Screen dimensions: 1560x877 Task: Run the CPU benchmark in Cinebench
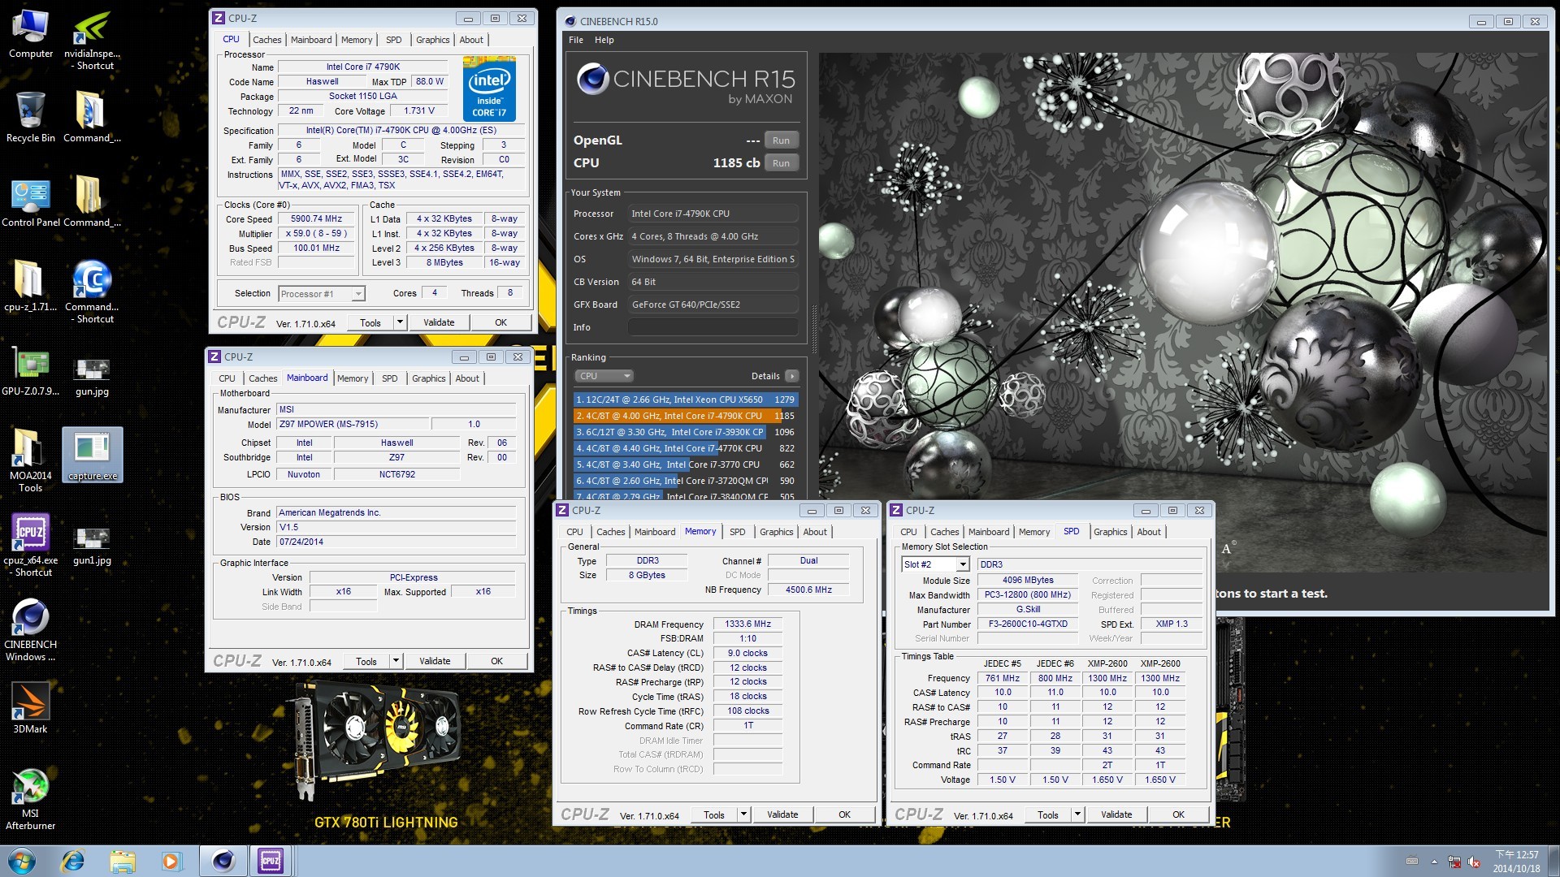(781, 163)
